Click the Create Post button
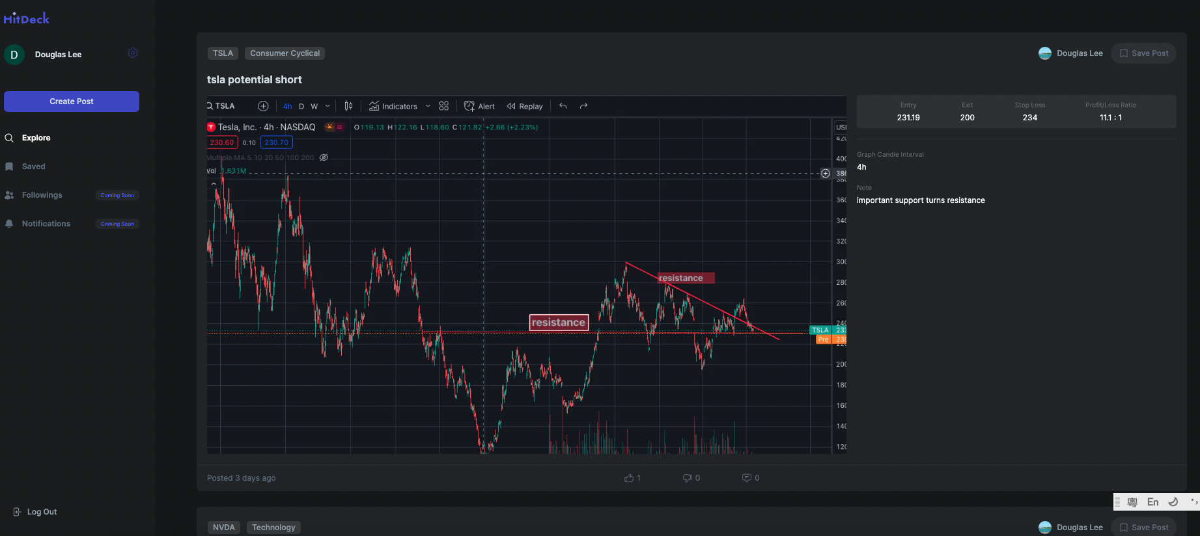The image size is (1200, 536). [x=72, y=101]
